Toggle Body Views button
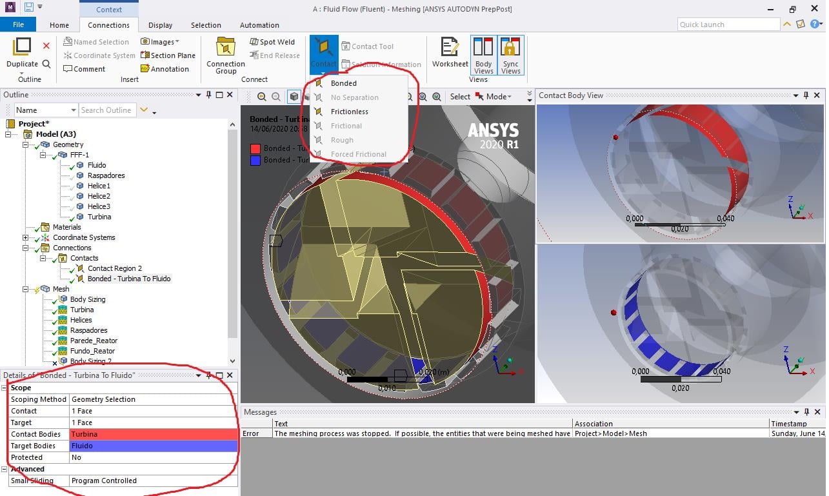 (484, 55)
